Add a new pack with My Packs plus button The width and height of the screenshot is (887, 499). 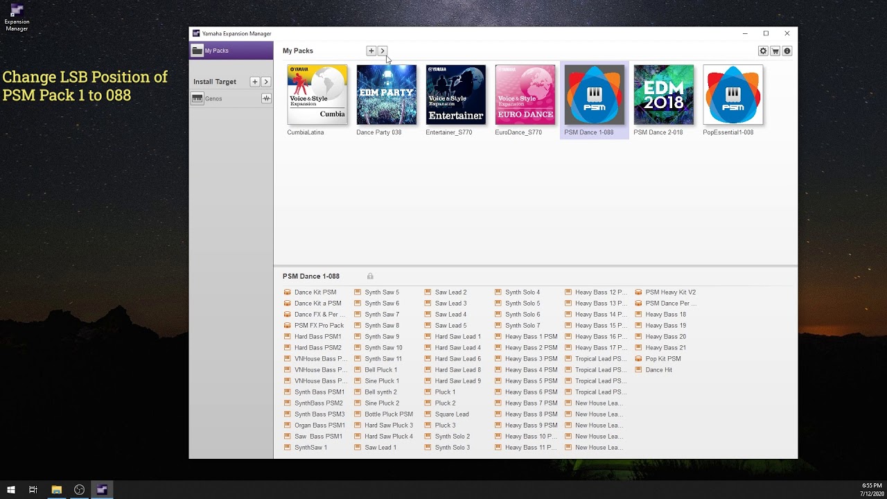371,51
